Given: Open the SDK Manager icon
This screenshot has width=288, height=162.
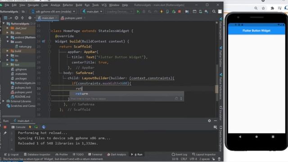Looking at the screenshot, I should [x=206, y=12].
